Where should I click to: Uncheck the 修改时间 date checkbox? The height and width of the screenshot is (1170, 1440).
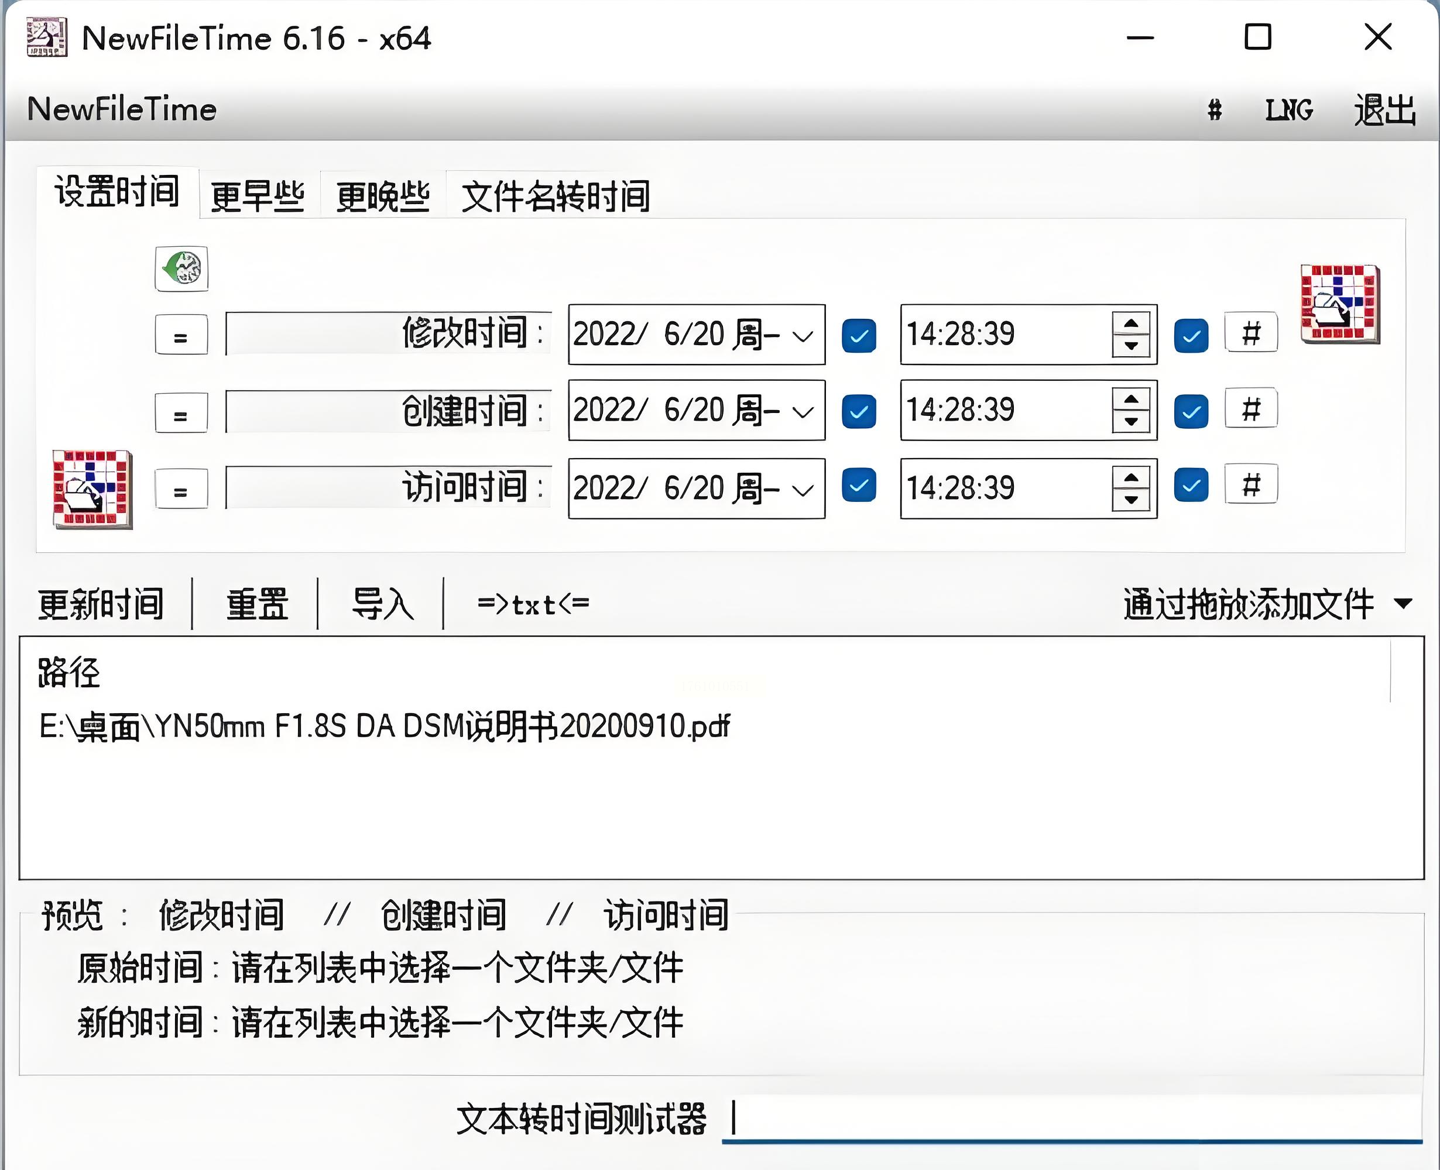[859, 335]
